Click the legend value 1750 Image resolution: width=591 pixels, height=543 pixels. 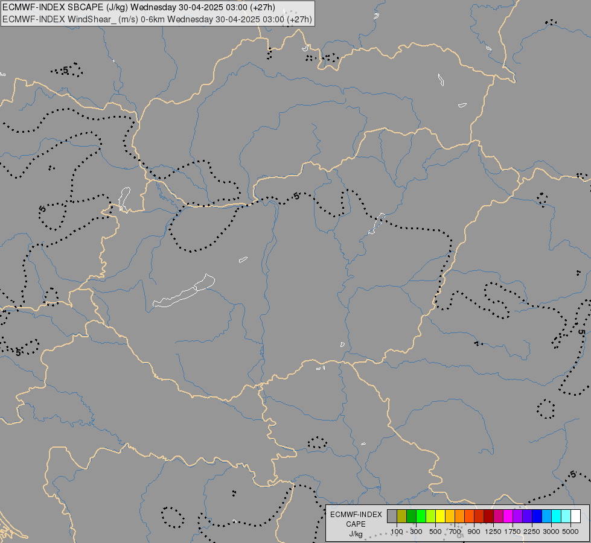[x=513, y=532]
